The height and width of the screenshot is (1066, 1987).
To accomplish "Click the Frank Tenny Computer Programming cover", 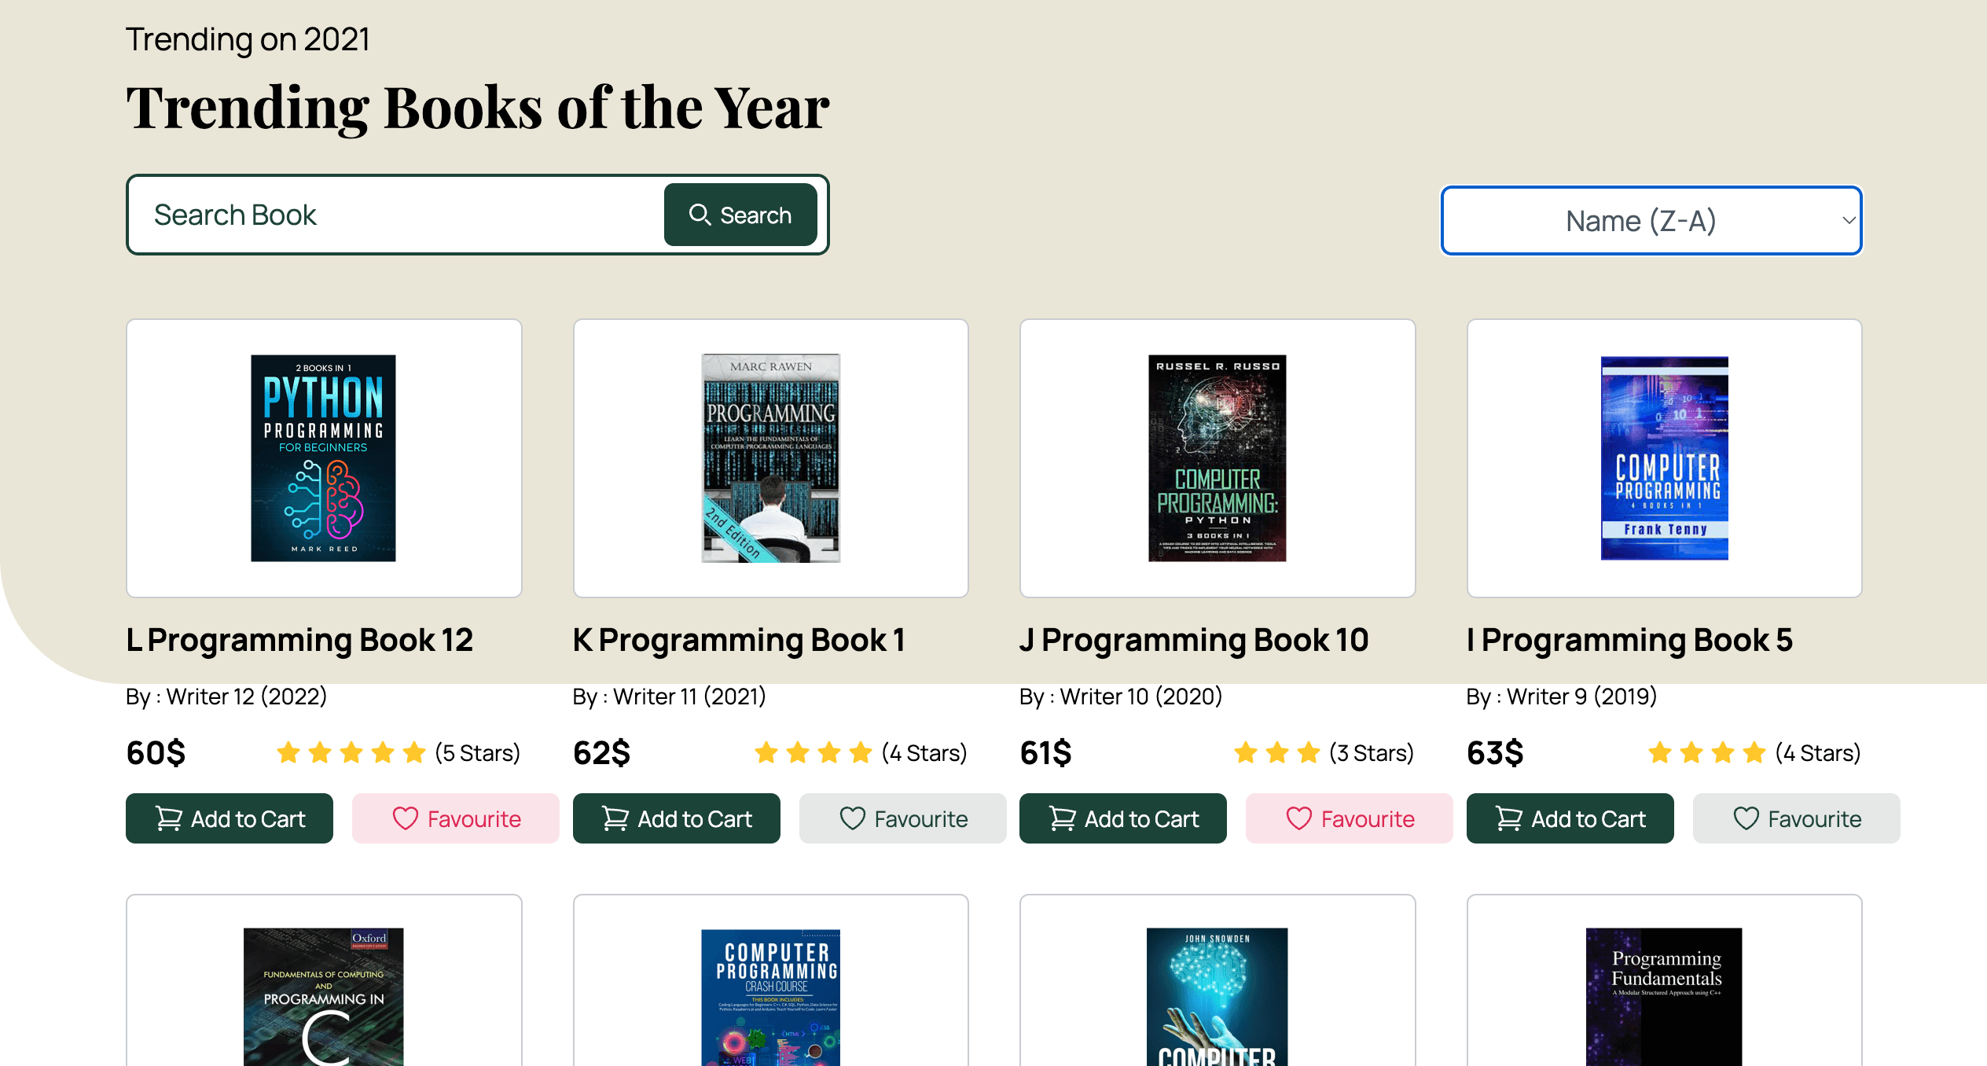I will 1664,458.
